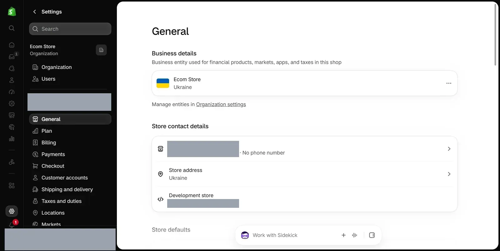Toggle the Sidekick side panel icon
The height and width of the screenshot is (251, 500).
(372, 235)
